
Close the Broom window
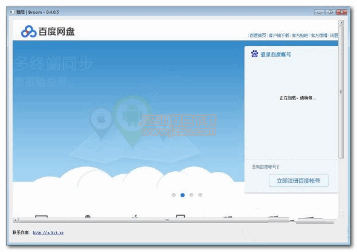pos(342,12)
